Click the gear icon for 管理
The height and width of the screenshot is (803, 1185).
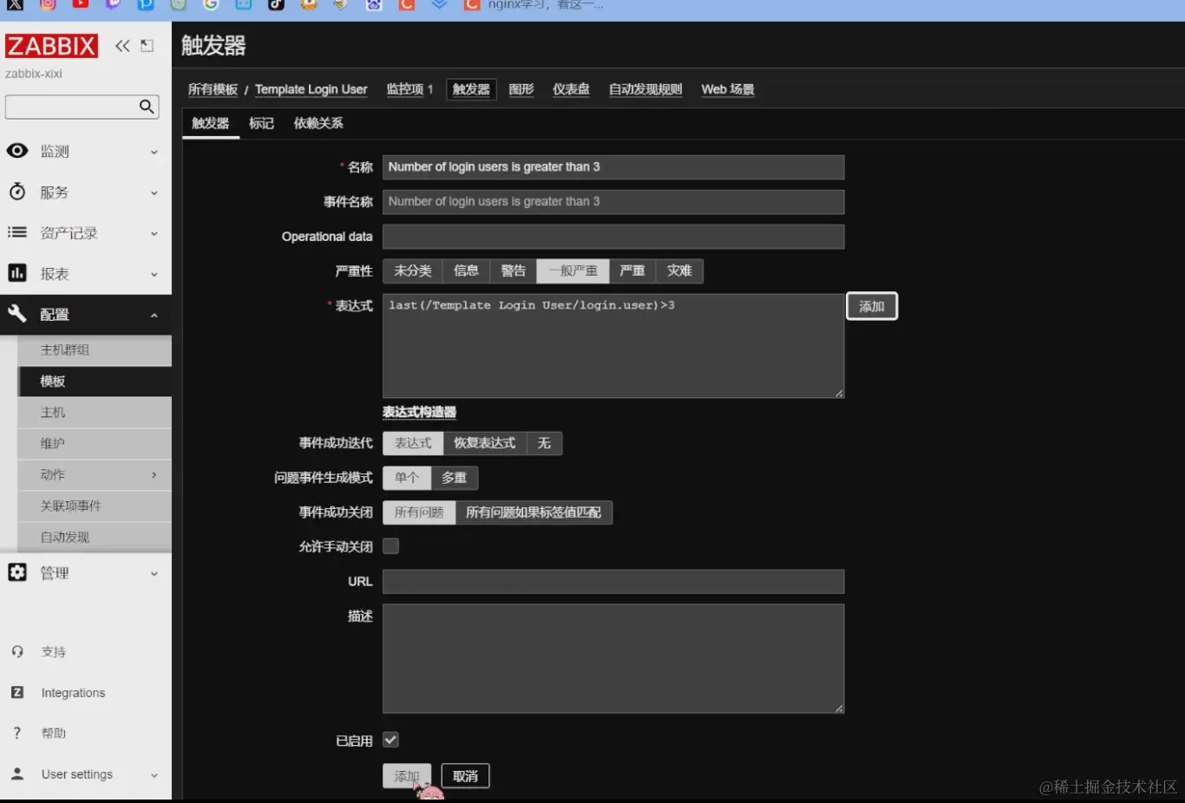click(x=17, y=572)
